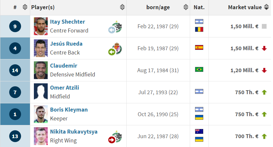Open Omer Atzili's player profile link
This screenshot has height=147, width=273.
pos(64,88)
